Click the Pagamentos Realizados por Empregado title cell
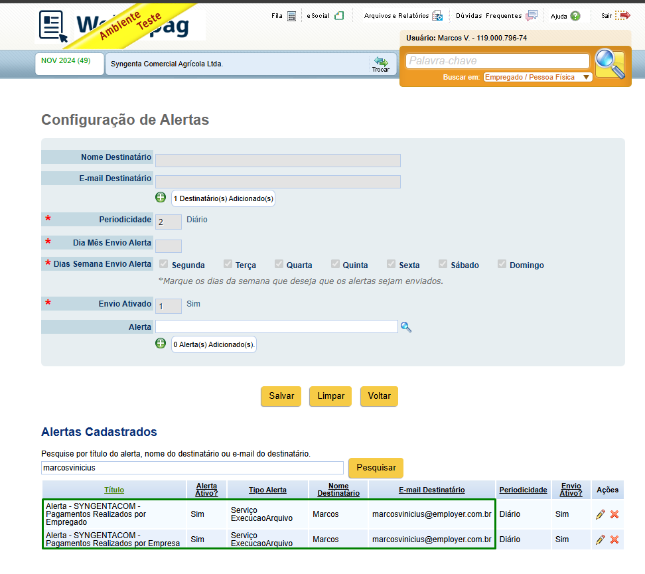This screenshot has height=574, width=645. click(114, 514)
